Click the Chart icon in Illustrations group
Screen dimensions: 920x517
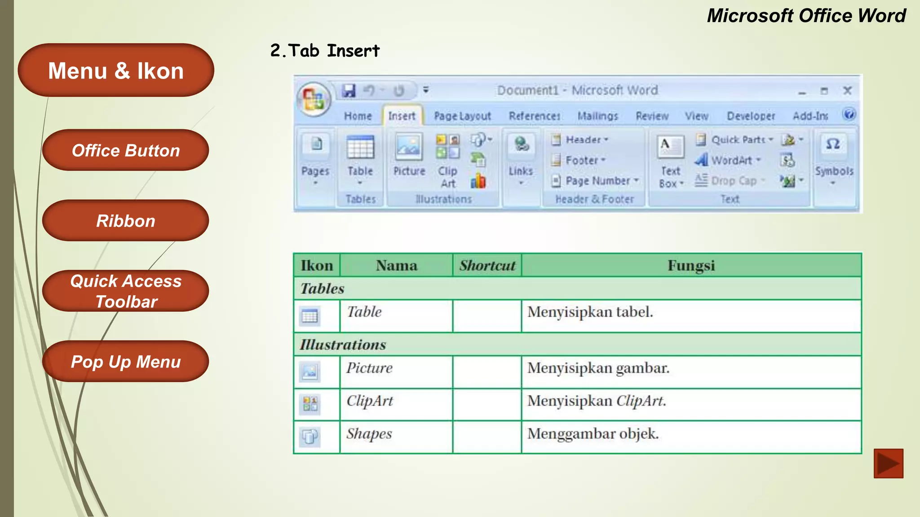point(478,181)
